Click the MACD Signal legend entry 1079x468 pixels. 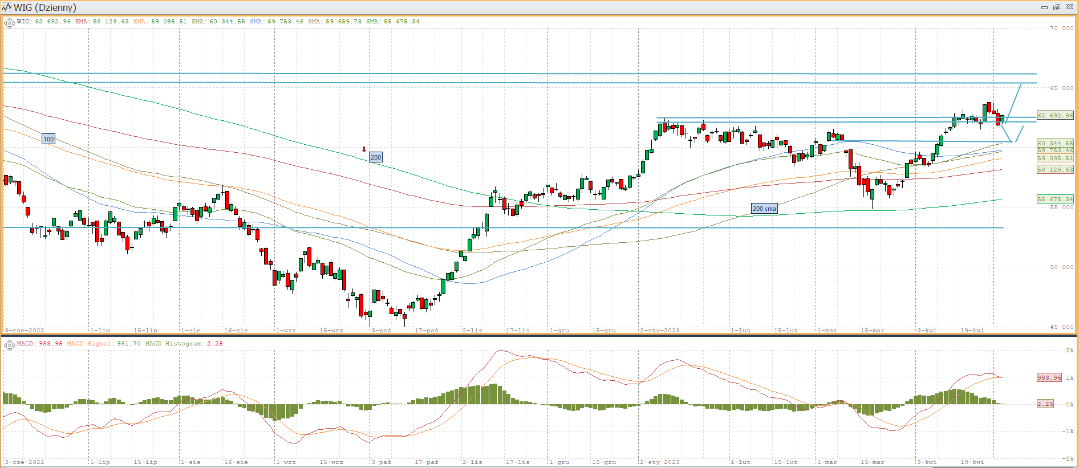(104, 344)
